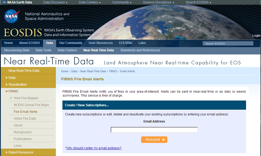Open 'Why should I enter my email address?' link
The image size is (261, 156).
94,148
